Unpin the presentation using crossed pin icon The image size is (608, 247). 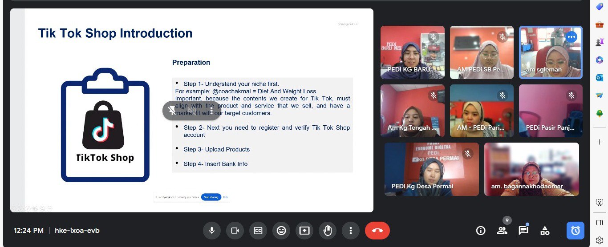pyautogui.click(x=172, y=111)
